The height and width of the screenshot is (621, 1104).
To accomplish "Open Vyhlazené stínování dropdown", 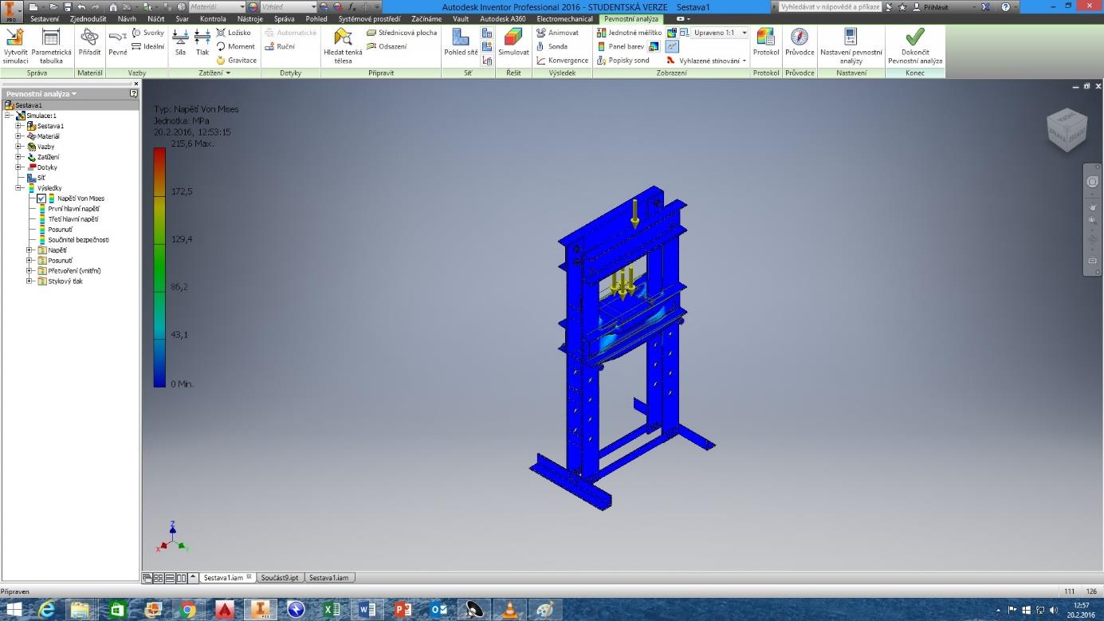I will (x=707, y=60).
